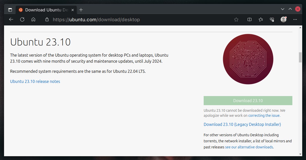Open browser essentials heart icon

click(272, 19)
